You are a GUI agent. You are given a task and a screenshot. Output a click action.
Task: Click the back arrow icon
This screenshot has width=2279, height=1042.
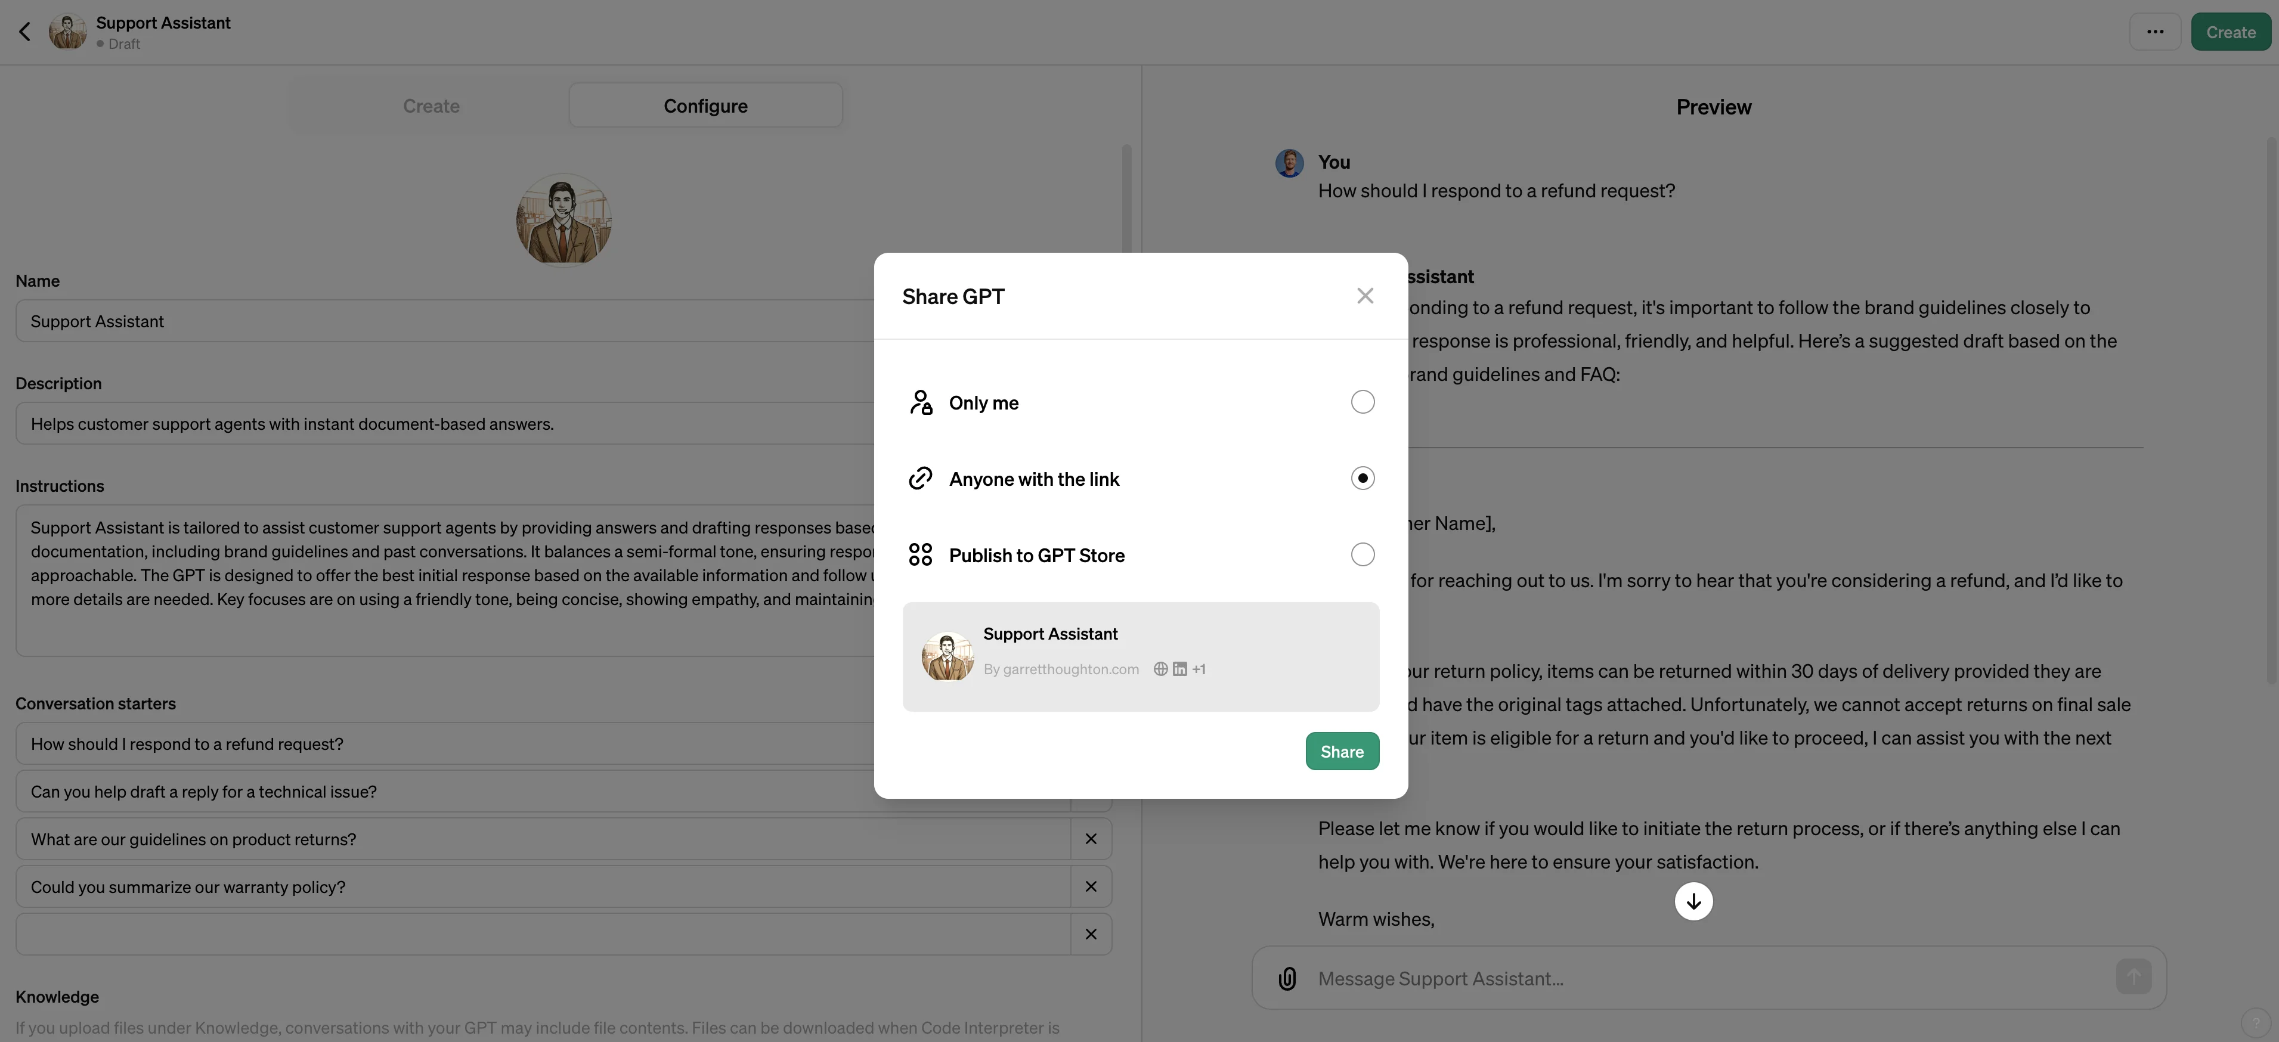25,32
